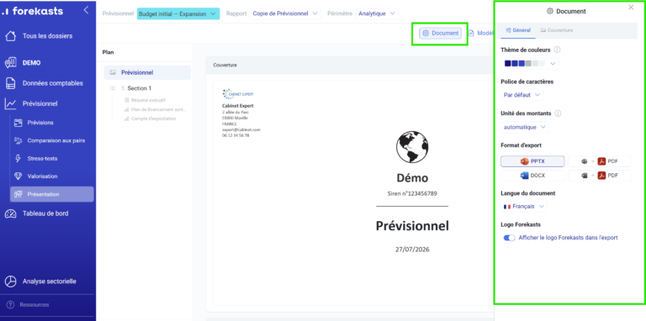Close the Document panel
Viewport: 646px width, 321px height.
[631, 8]
